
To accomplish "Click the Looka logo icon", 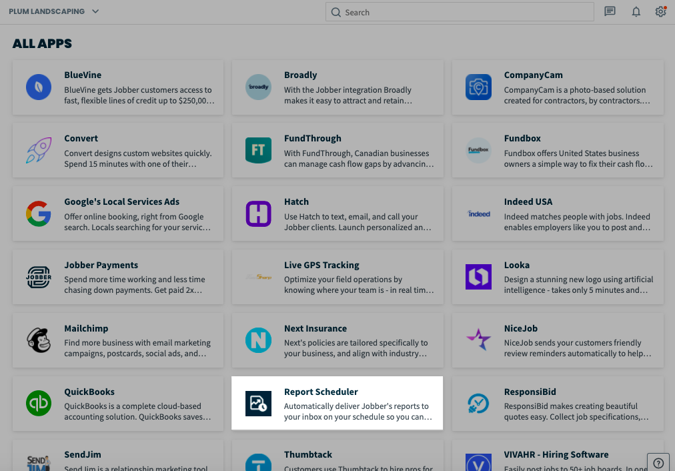I will 478,276.
